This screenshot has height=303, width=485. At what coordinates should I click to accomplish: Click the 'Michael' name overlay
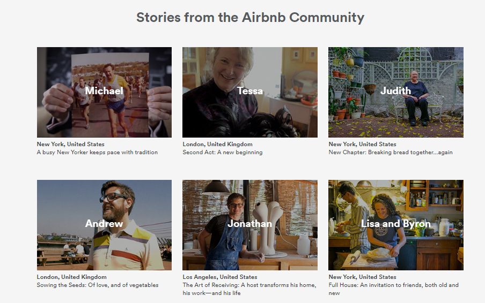104,90
